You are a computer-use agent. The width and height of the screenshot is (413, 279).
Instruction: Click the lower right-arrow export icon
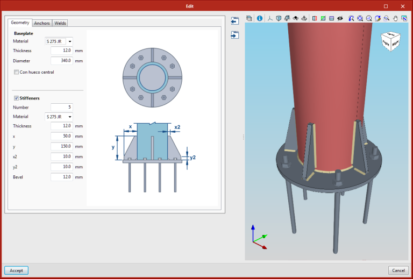point(234,35)
